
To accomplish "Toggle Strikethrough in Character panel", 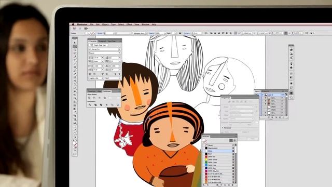I will point(119,74).
